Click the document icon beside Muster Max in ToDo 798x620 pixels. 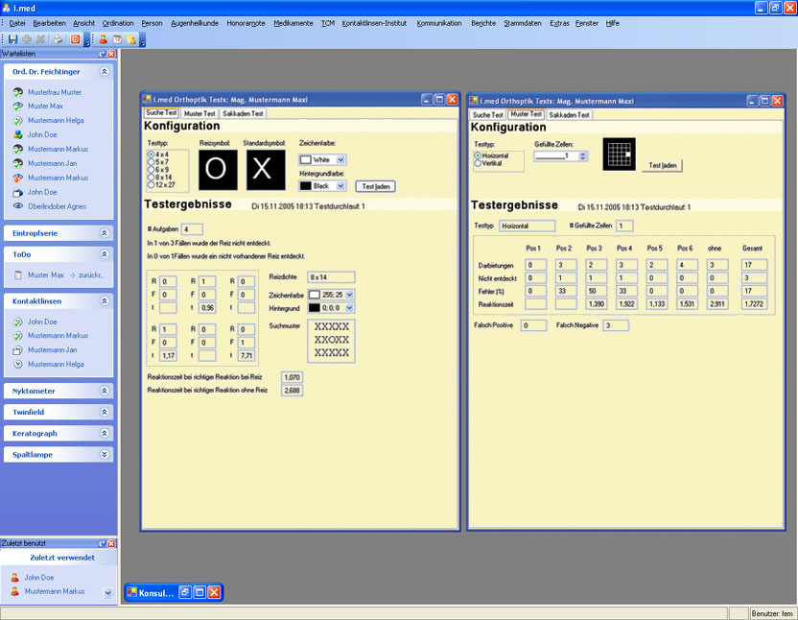pyautogui.click(x=18, y=275)
